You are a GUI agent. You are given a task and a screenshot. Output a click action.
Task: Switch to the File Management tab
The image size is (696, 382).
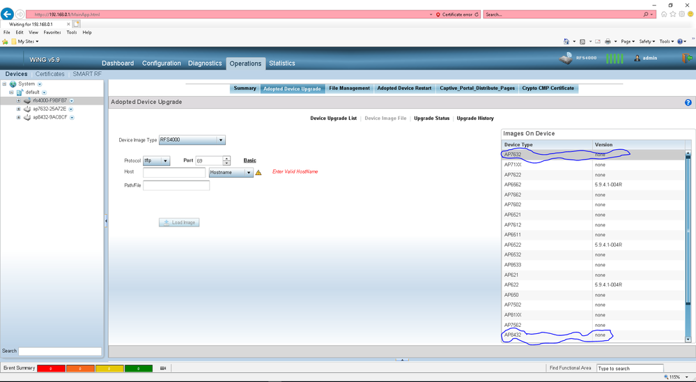pos(349,89)
